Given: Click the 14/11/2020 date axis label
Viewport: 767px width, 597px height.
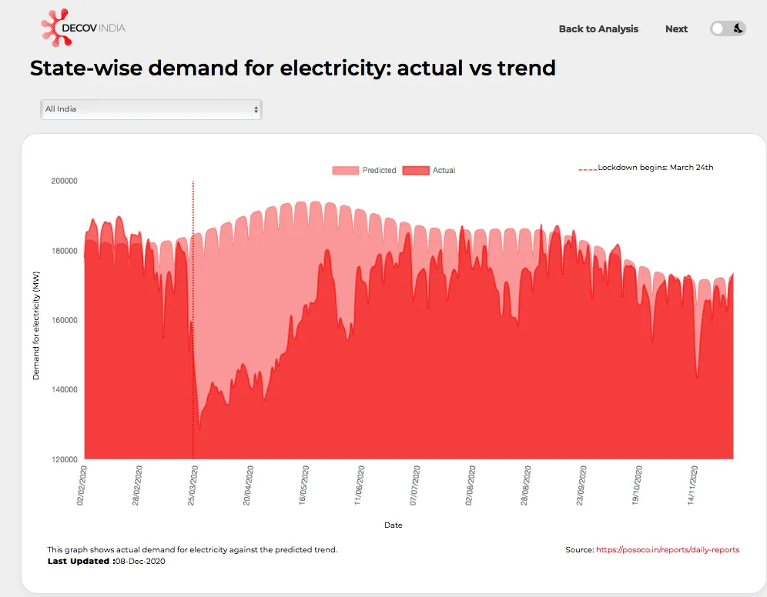Looking at the screenshot, I should click(x=692, y=485).
